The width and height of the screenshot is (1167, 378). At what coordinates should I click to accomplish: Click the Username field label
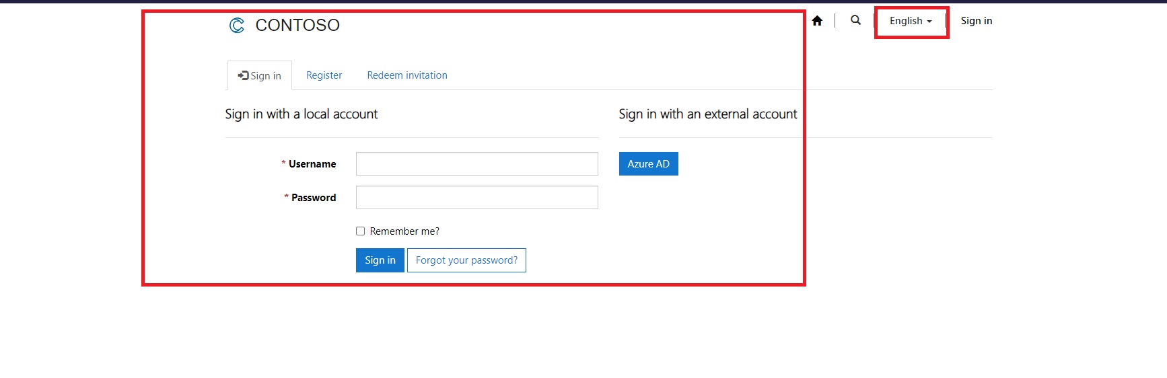312,164
